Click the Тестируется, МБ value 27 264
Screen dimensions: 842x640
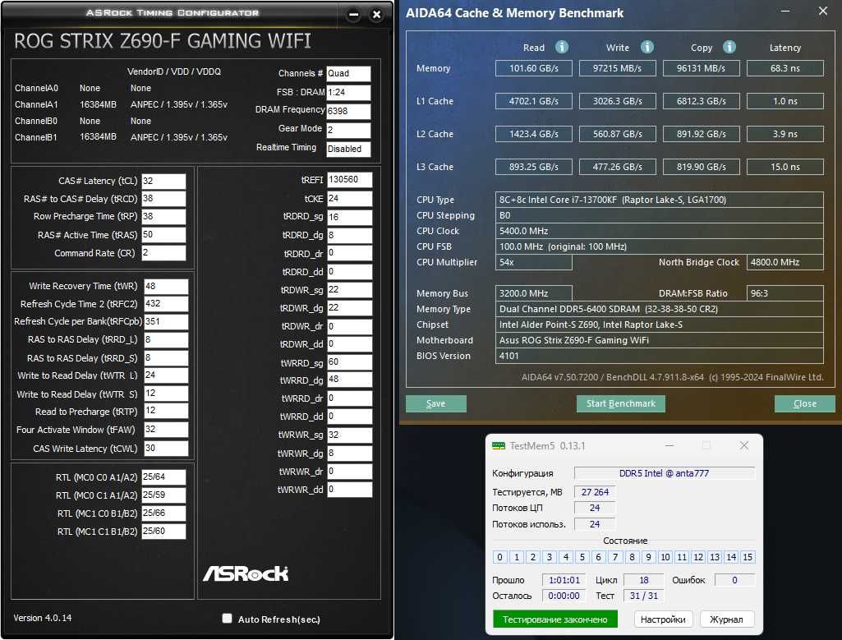tap(595, 492)
